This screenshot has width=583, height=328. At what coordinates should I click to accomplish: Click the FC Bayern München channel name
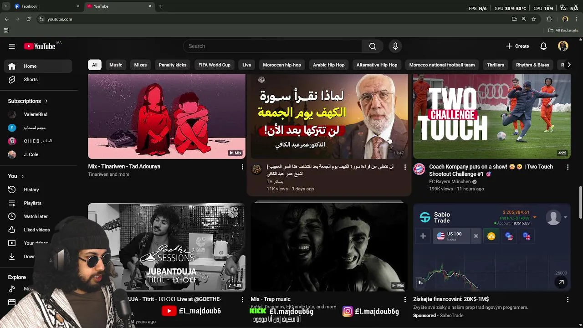[x=450, y=181]
